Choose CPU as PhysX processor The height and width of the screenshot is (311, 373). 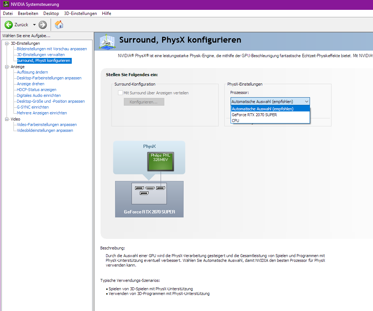270,120
